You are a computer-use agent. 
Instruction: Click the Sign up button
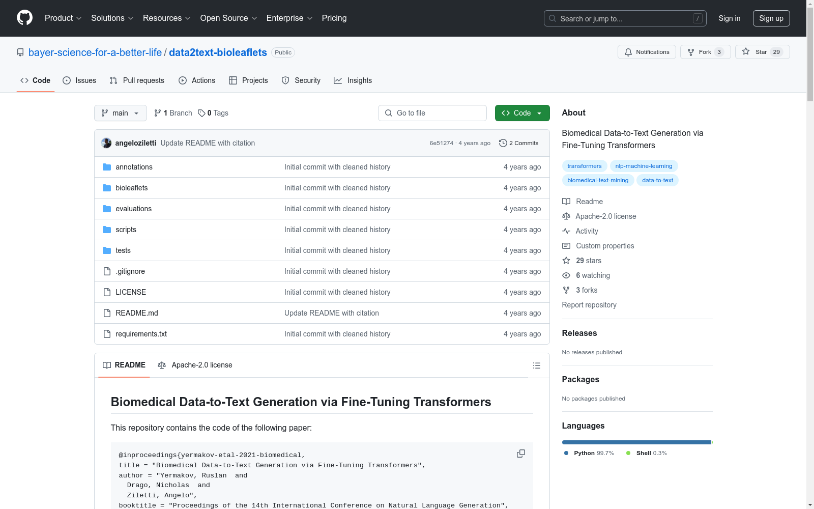point(771,18)
